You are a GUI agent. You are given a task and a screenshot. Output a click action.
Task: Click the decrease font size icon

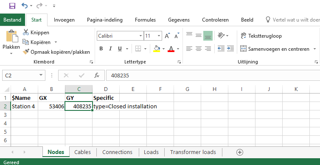[177, 36]
